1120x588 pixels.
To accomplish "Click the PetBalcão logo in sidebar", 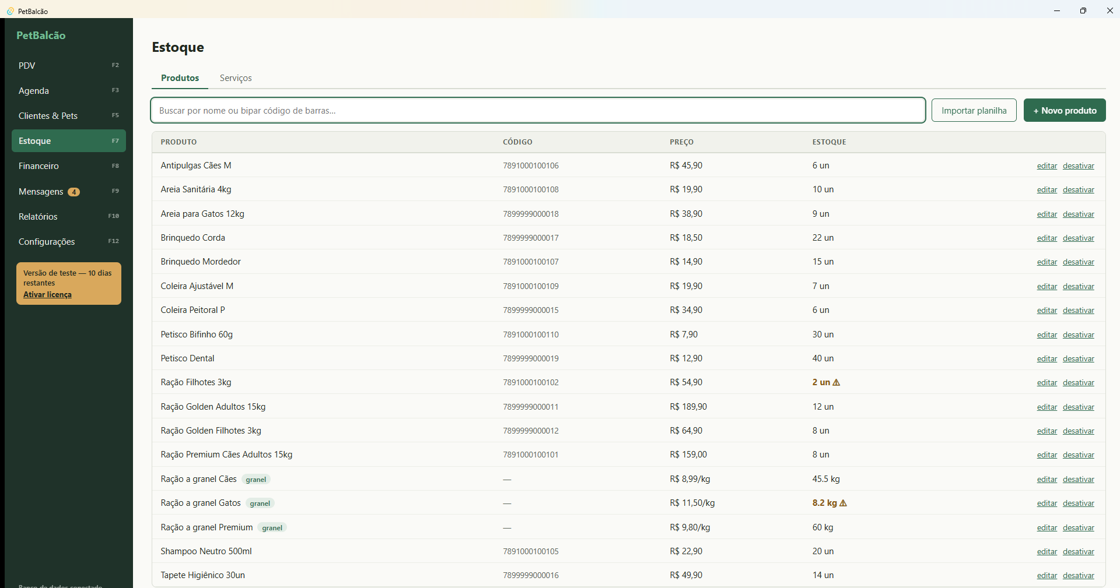I will [x=41, y=36].
